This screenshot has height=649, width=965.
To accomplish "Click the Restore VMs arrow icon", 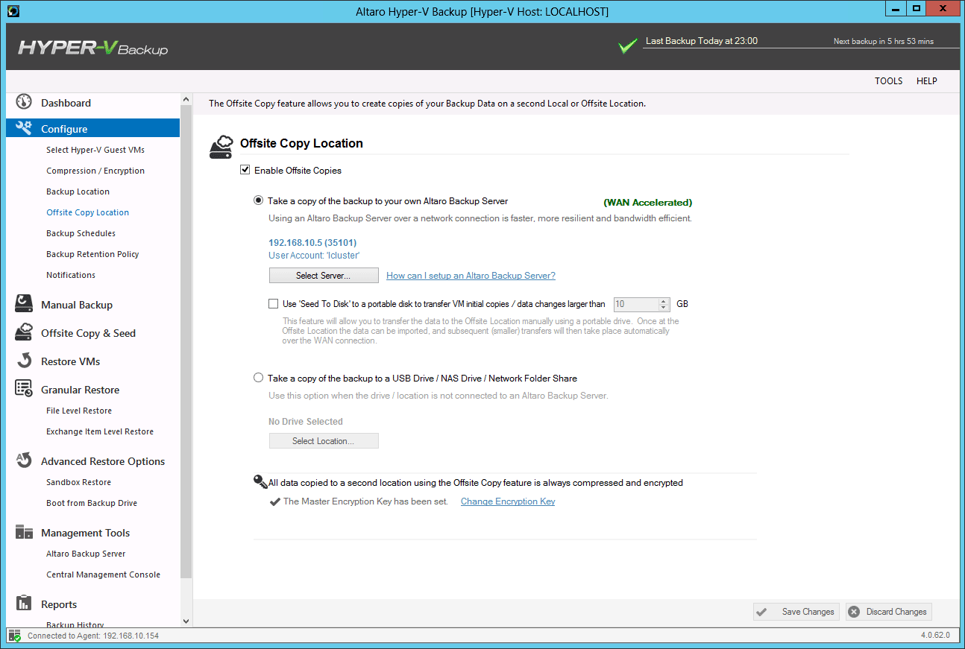I will (x=24, y=361).
